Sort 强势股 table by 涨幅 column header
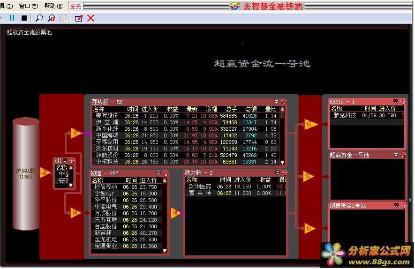Image resolution: width=415 pixels, height=269 pixels. tap(211, 109)
